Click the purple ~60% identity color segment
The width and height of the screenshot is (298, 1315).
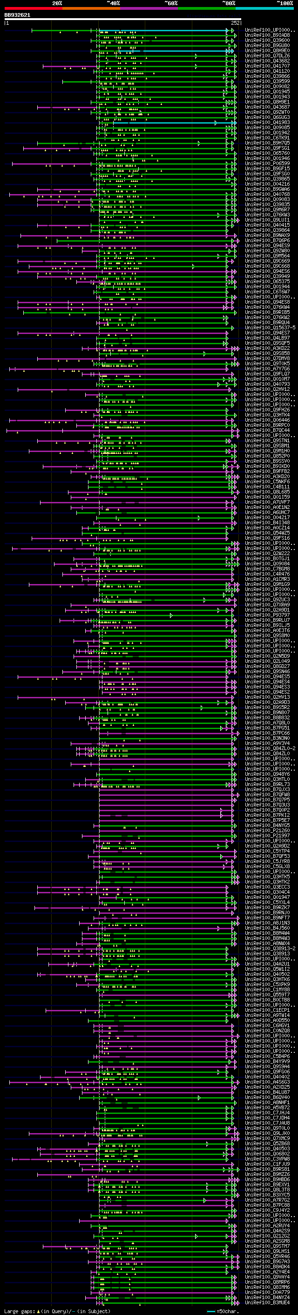click(x=149, y=8)
